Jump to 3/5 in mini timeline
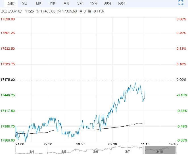 tap(63, 150)
